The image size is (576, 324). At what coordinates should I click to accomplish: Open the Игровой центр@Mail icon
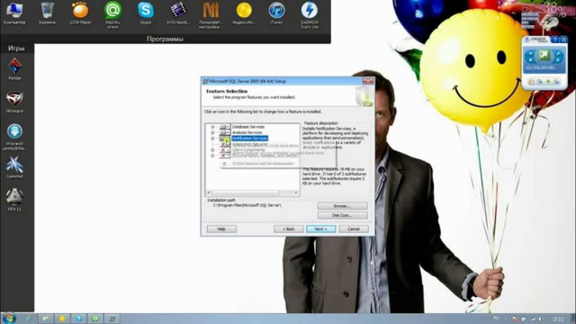[x=15, y=137]
